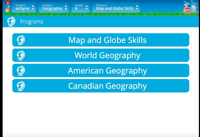Choose the American Geography program
Screen dimensions: 200x137
pyautogui.click(x=101, y=71)
